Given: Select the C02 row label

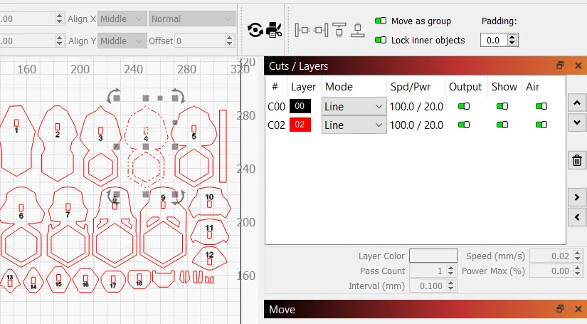Looking at the screenshot, I should (276, 125).
